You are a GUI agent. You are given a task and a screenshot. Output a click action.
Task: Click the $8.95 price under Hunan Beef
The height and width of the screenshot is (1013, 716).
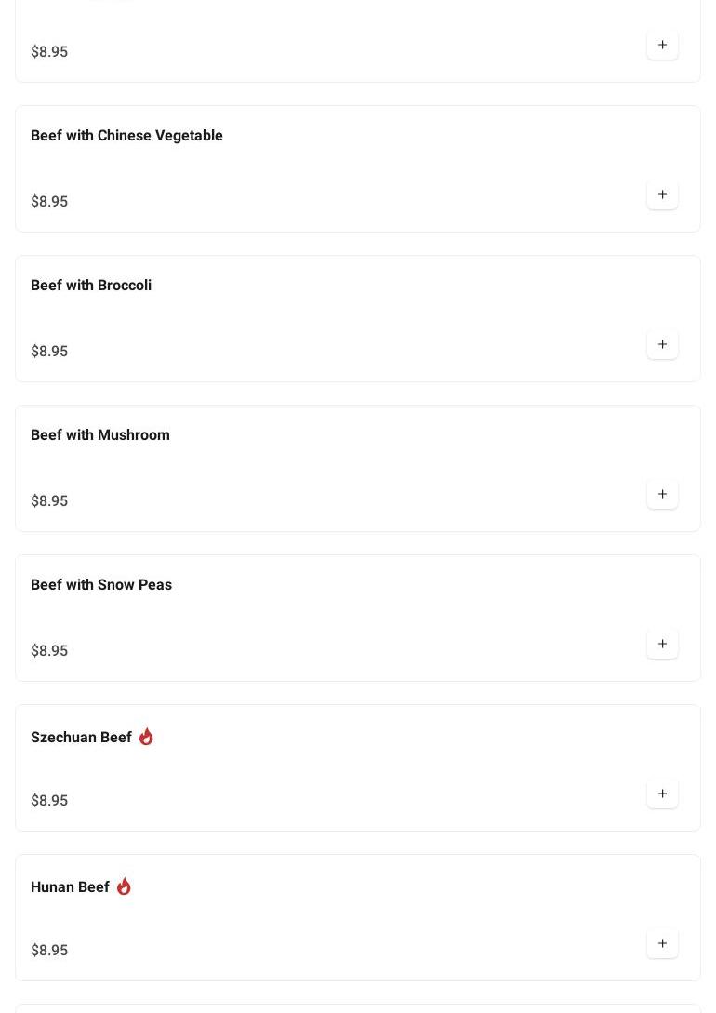pos(49,951)
